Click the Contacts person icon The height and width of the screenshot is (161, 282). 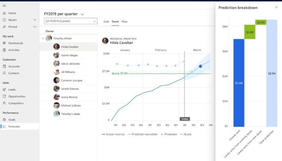click(x=4, y=73)
